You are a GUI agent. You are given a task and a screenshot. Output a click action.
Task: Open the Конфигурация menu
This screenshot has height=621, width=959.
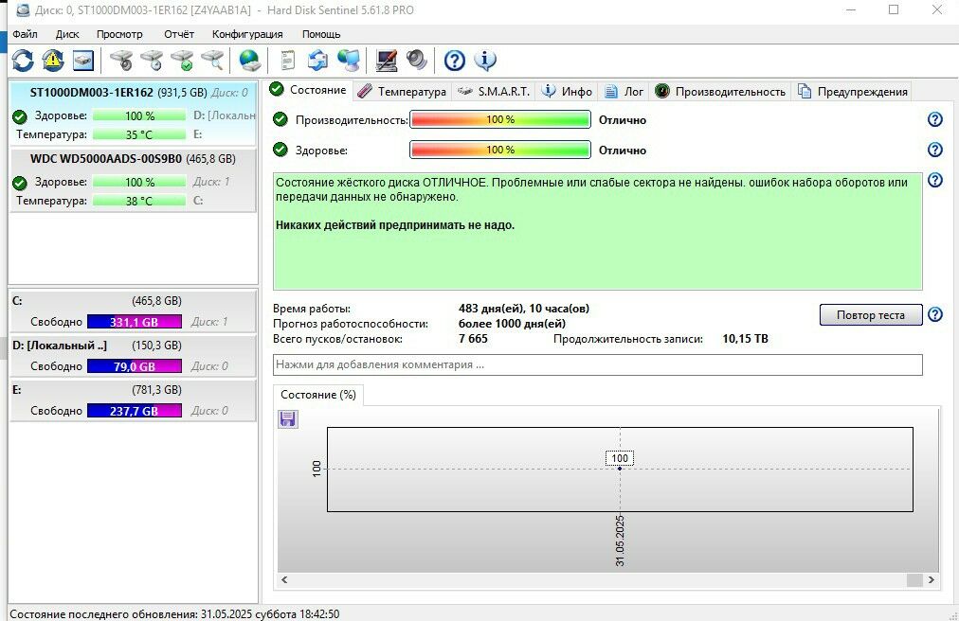tap(247, 34)
